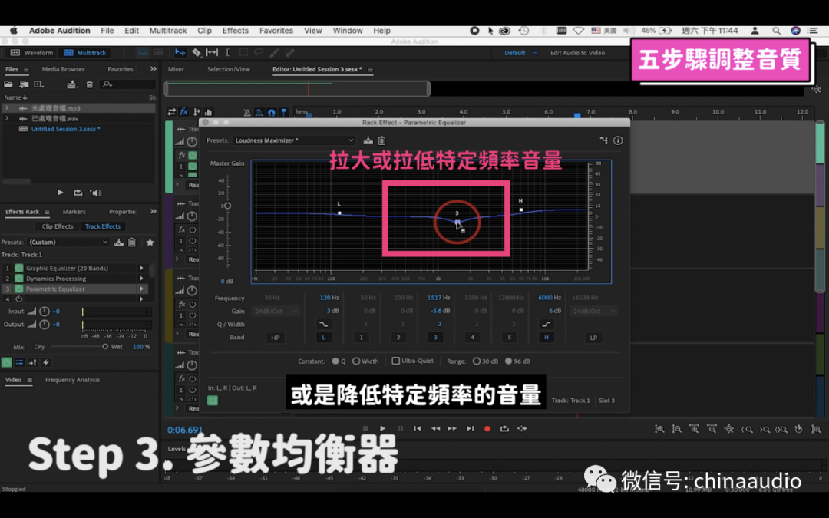
Task: Click the Files panel Auto-play speaker icon
Action: 96,193
